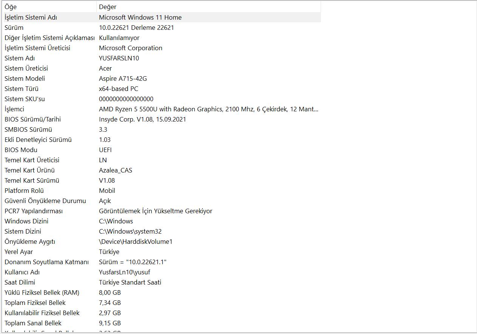The image size is (477, 334).
Task: Select the İşlemci row label
Action: point(14,109)
